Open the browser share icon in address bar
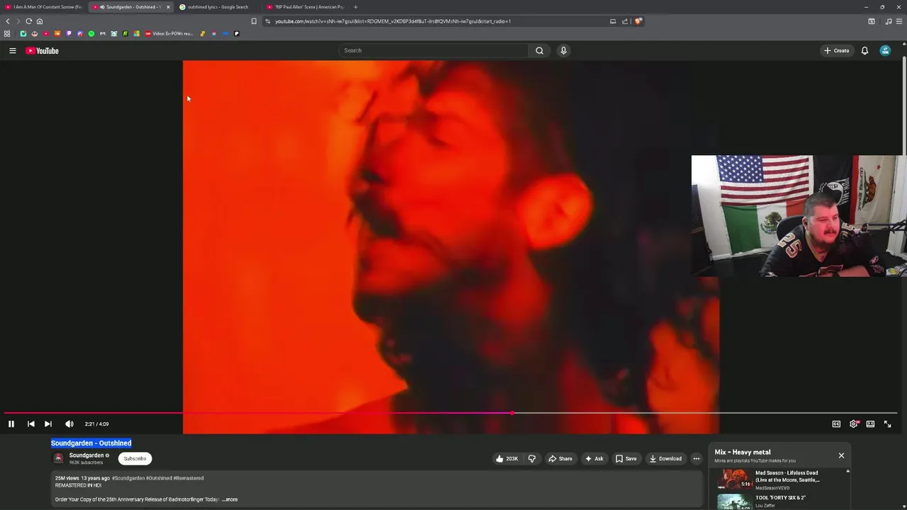The height and width of the screenshot is (510, 907). pos(625,21)
